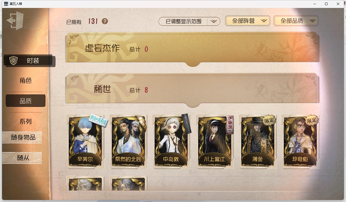Image resolution: width=346 pixels, height=202 pixels.
Task: Open the 全部品质 quality filter
Action: (x=296, y=21)
